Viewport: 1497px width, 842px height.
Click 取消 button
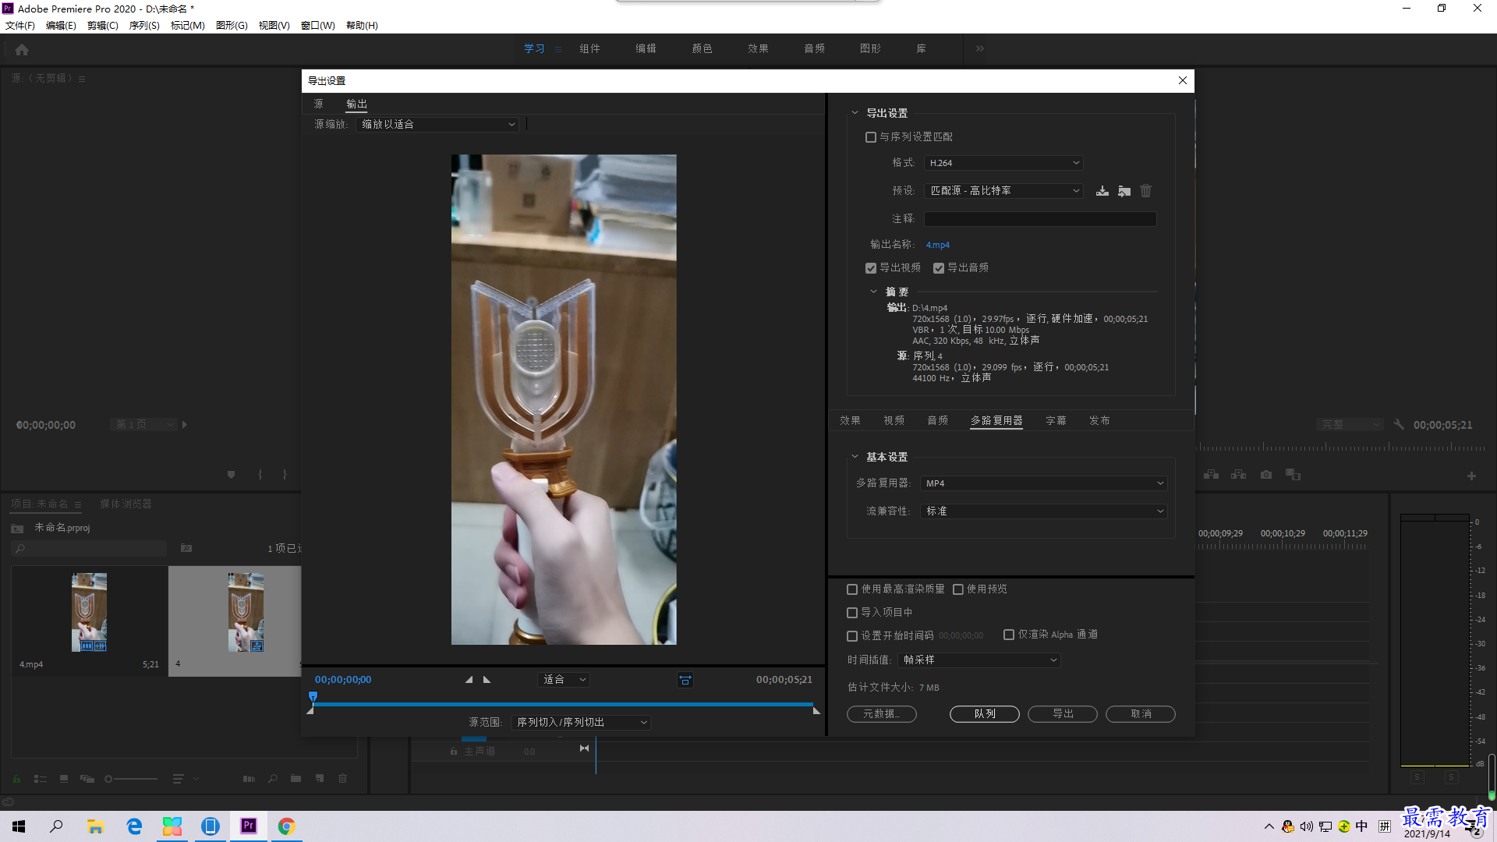(1141, 714)
